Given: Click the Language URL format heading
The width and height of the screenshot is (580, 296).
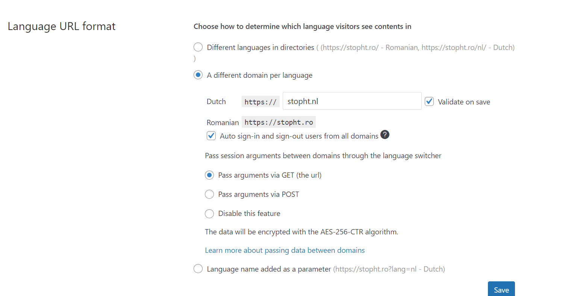Looking at the screenshot, I should coord(62,26).
